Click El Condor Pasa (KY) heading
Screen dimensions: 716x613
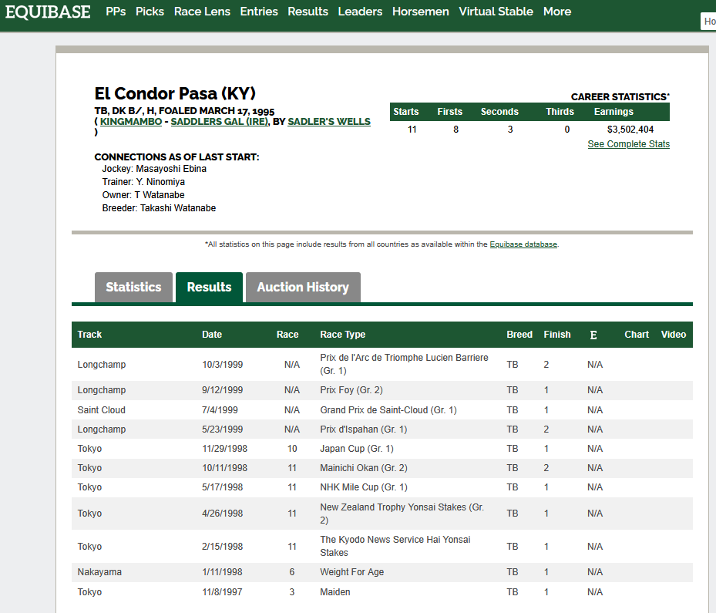click(175, 93)
